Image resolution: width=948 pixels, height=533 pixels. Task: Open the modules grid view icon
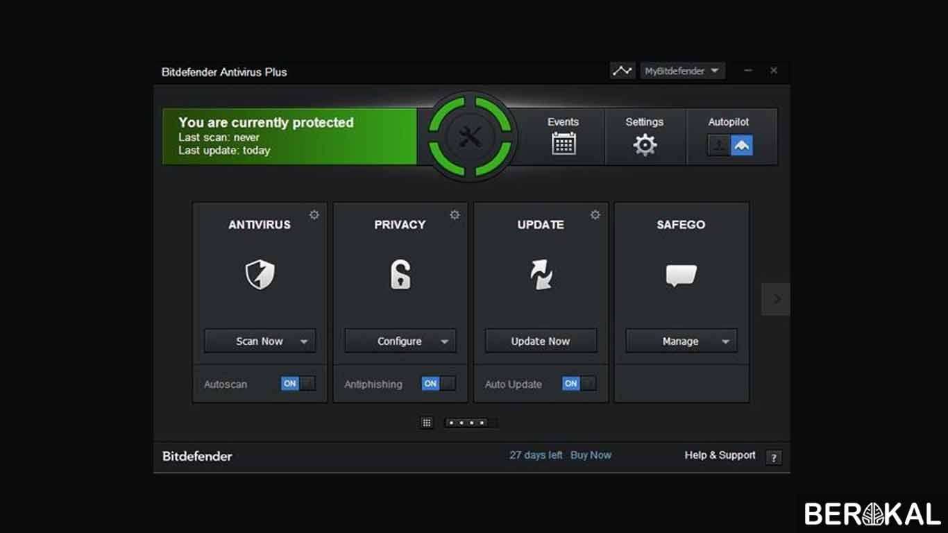tap(427, 422)
